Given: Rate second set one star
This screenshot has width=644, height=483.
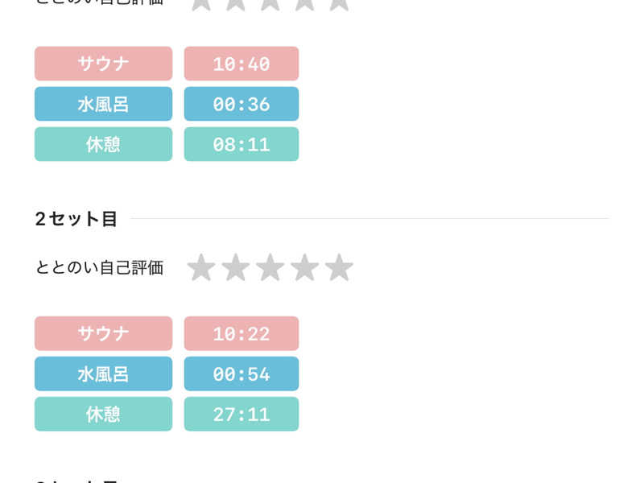Looking at the screenshot, I should pyautogui.click(x=200, y=267).
